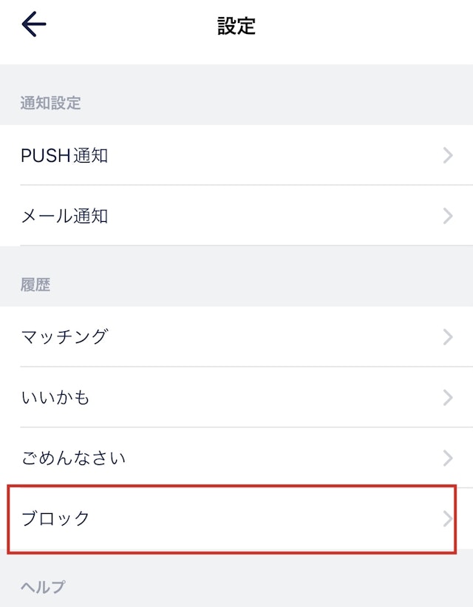The width and height of the screenshot is (473, 607).
Task: Click the 設定 page title
Action: [x=236, y=26]
